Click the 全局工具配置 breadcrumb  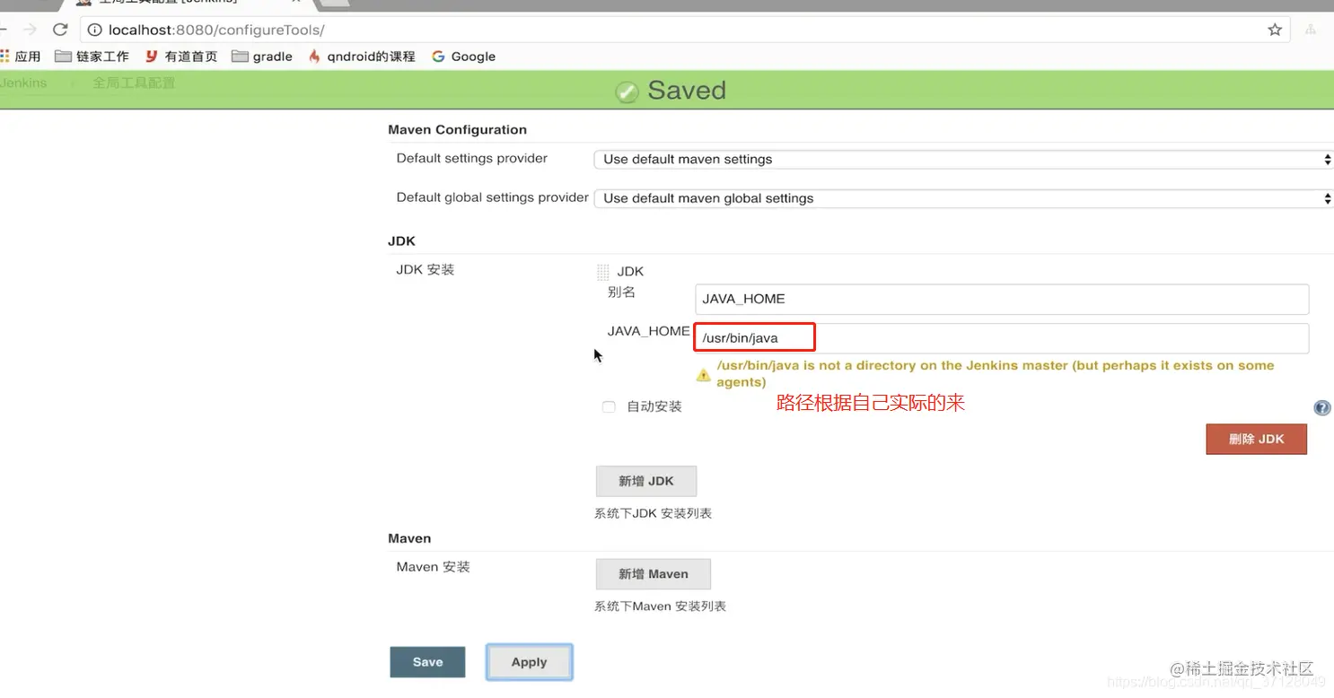[134, 83]
